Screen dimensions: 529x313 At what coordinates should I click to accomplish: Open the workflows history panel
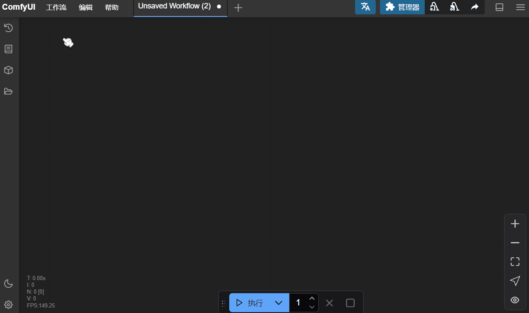pyautogui.click(x=8, y=28)
